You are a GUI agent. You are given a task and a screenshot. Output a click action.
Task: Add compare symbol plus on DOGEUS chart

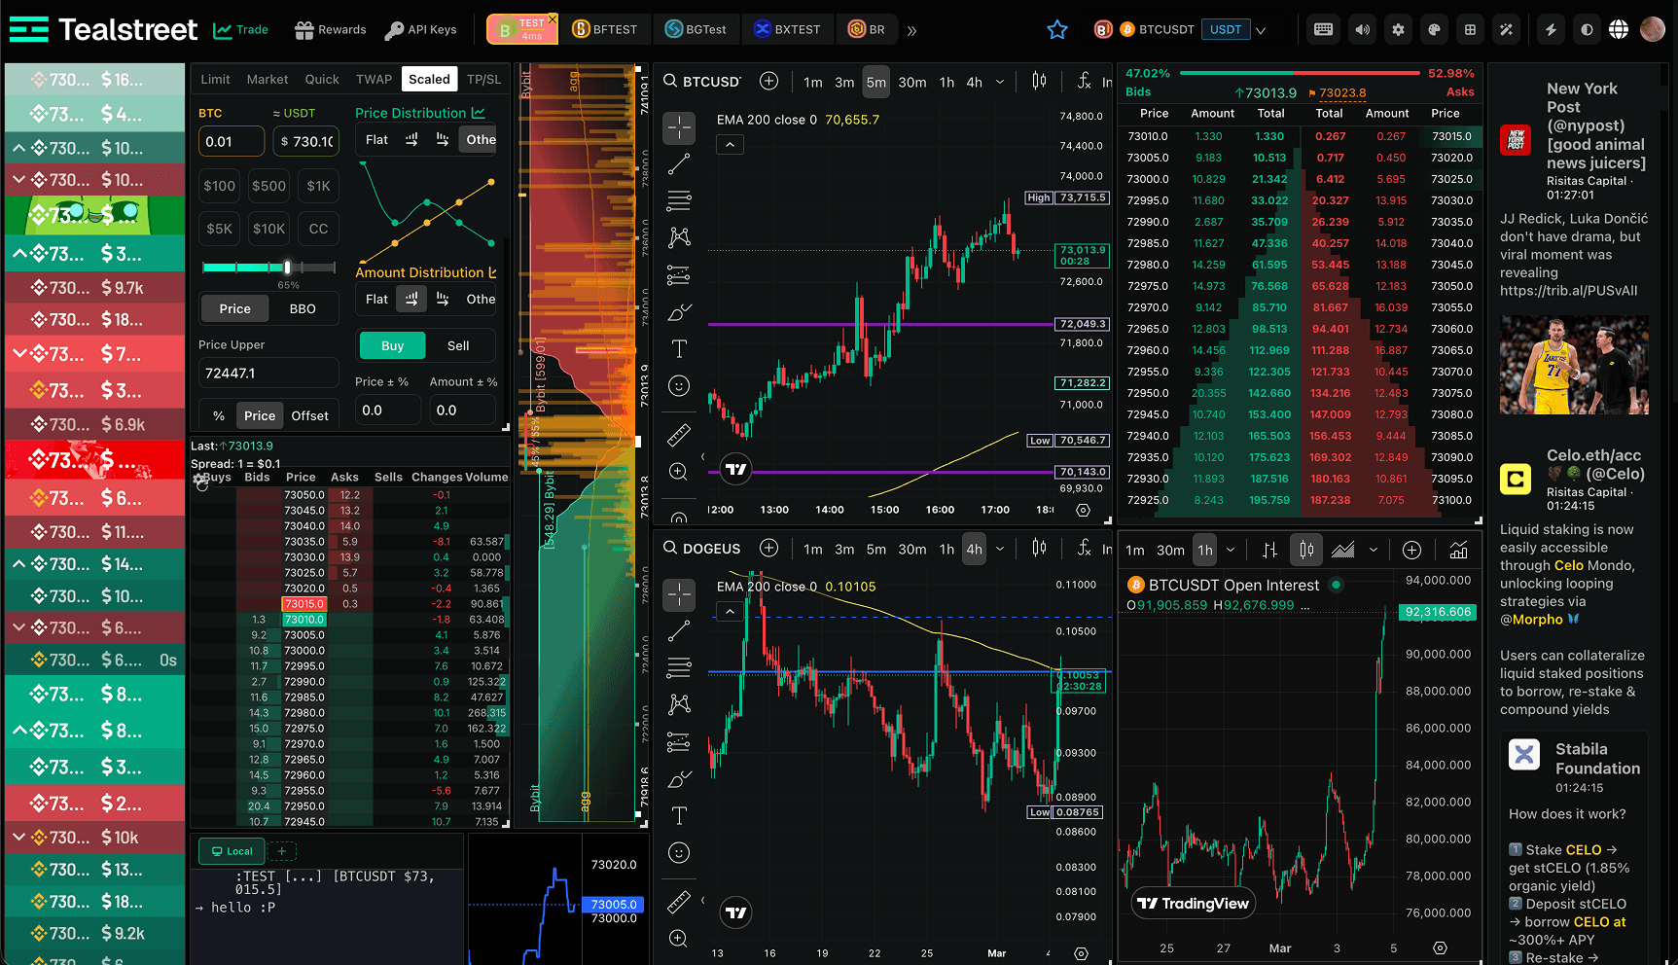point(768,549)
